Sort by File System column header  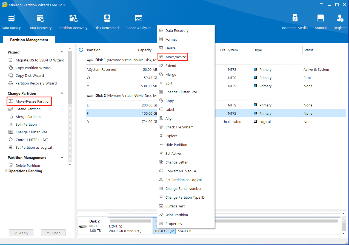pyautogui.click(x=229, y=50)
